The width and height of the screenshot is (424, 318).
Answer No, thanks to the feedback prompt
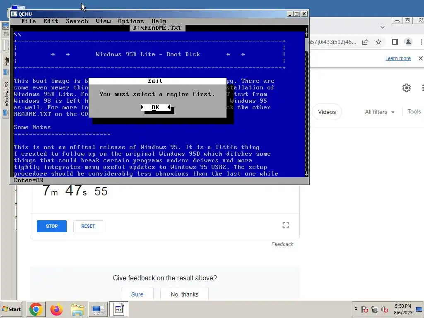pos(184,294)
